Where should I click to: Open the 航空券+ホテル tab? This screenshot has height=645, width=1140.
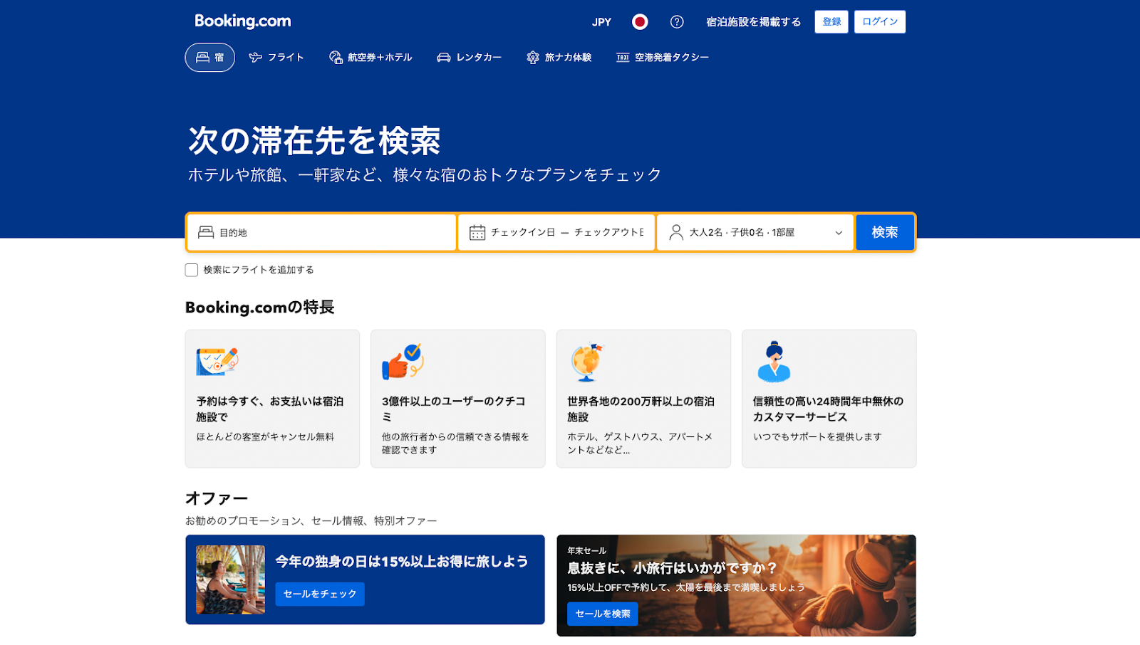370,58
